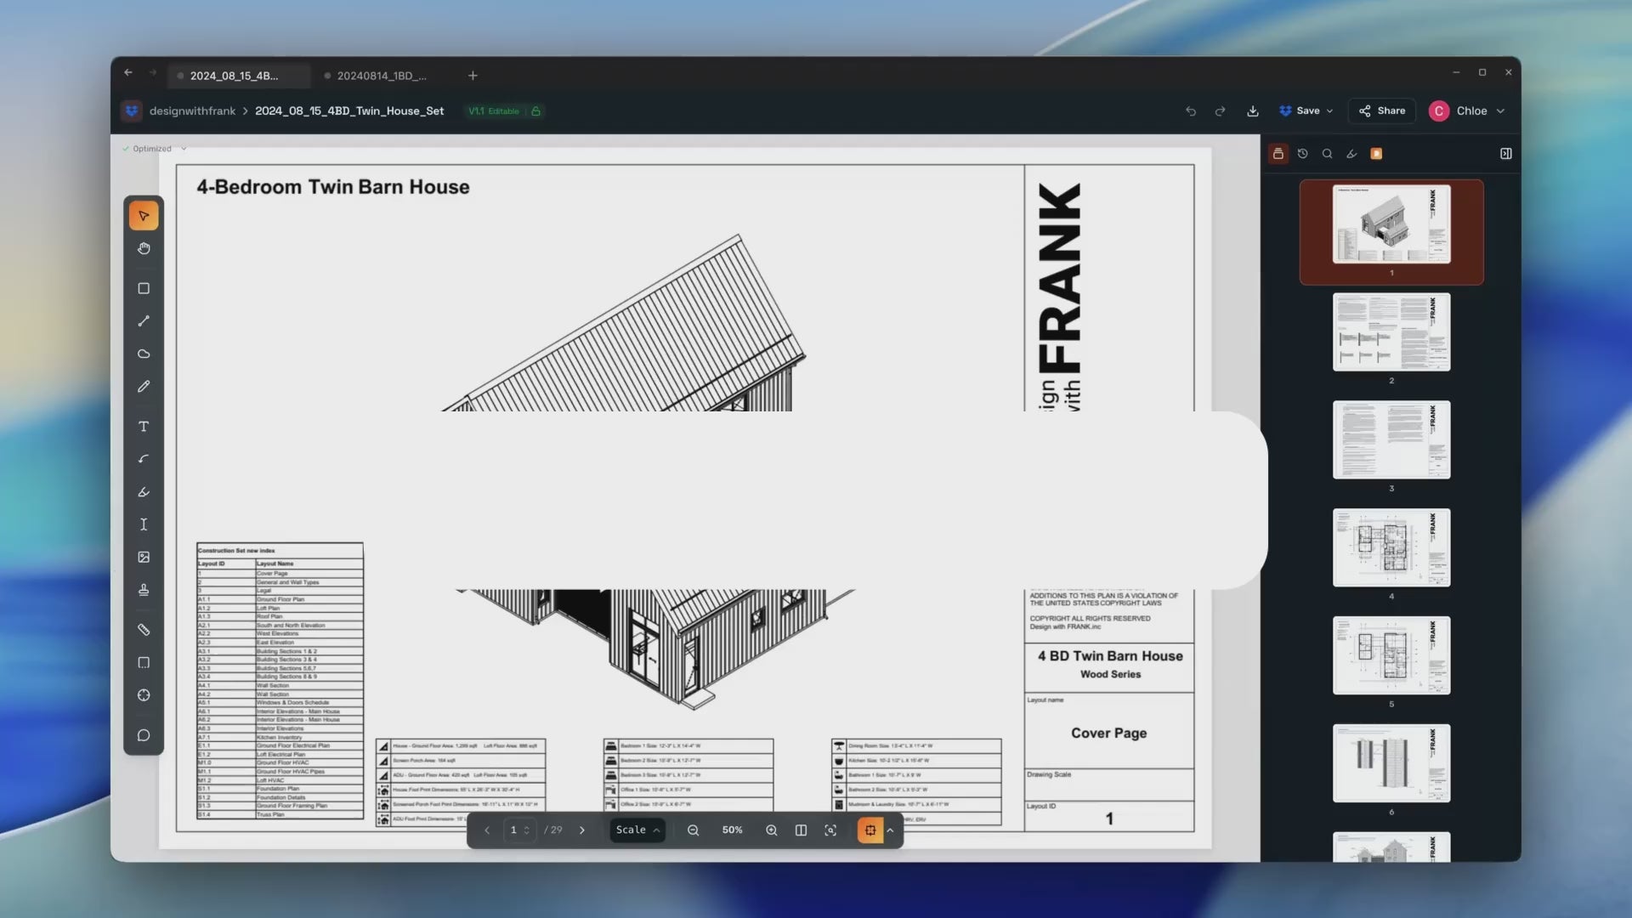Choose the text cursor selection tool
This screenshot has width=1632, height=918.
coord(144,524)
